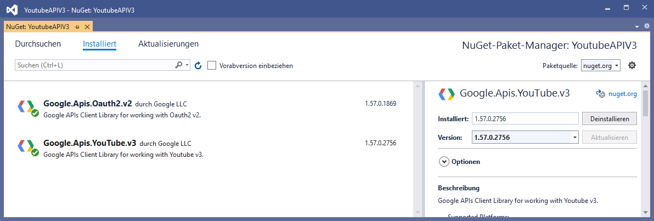Switch to the Aktualisierungen tab
Viewport: 654px width, 221px height.
168,44
